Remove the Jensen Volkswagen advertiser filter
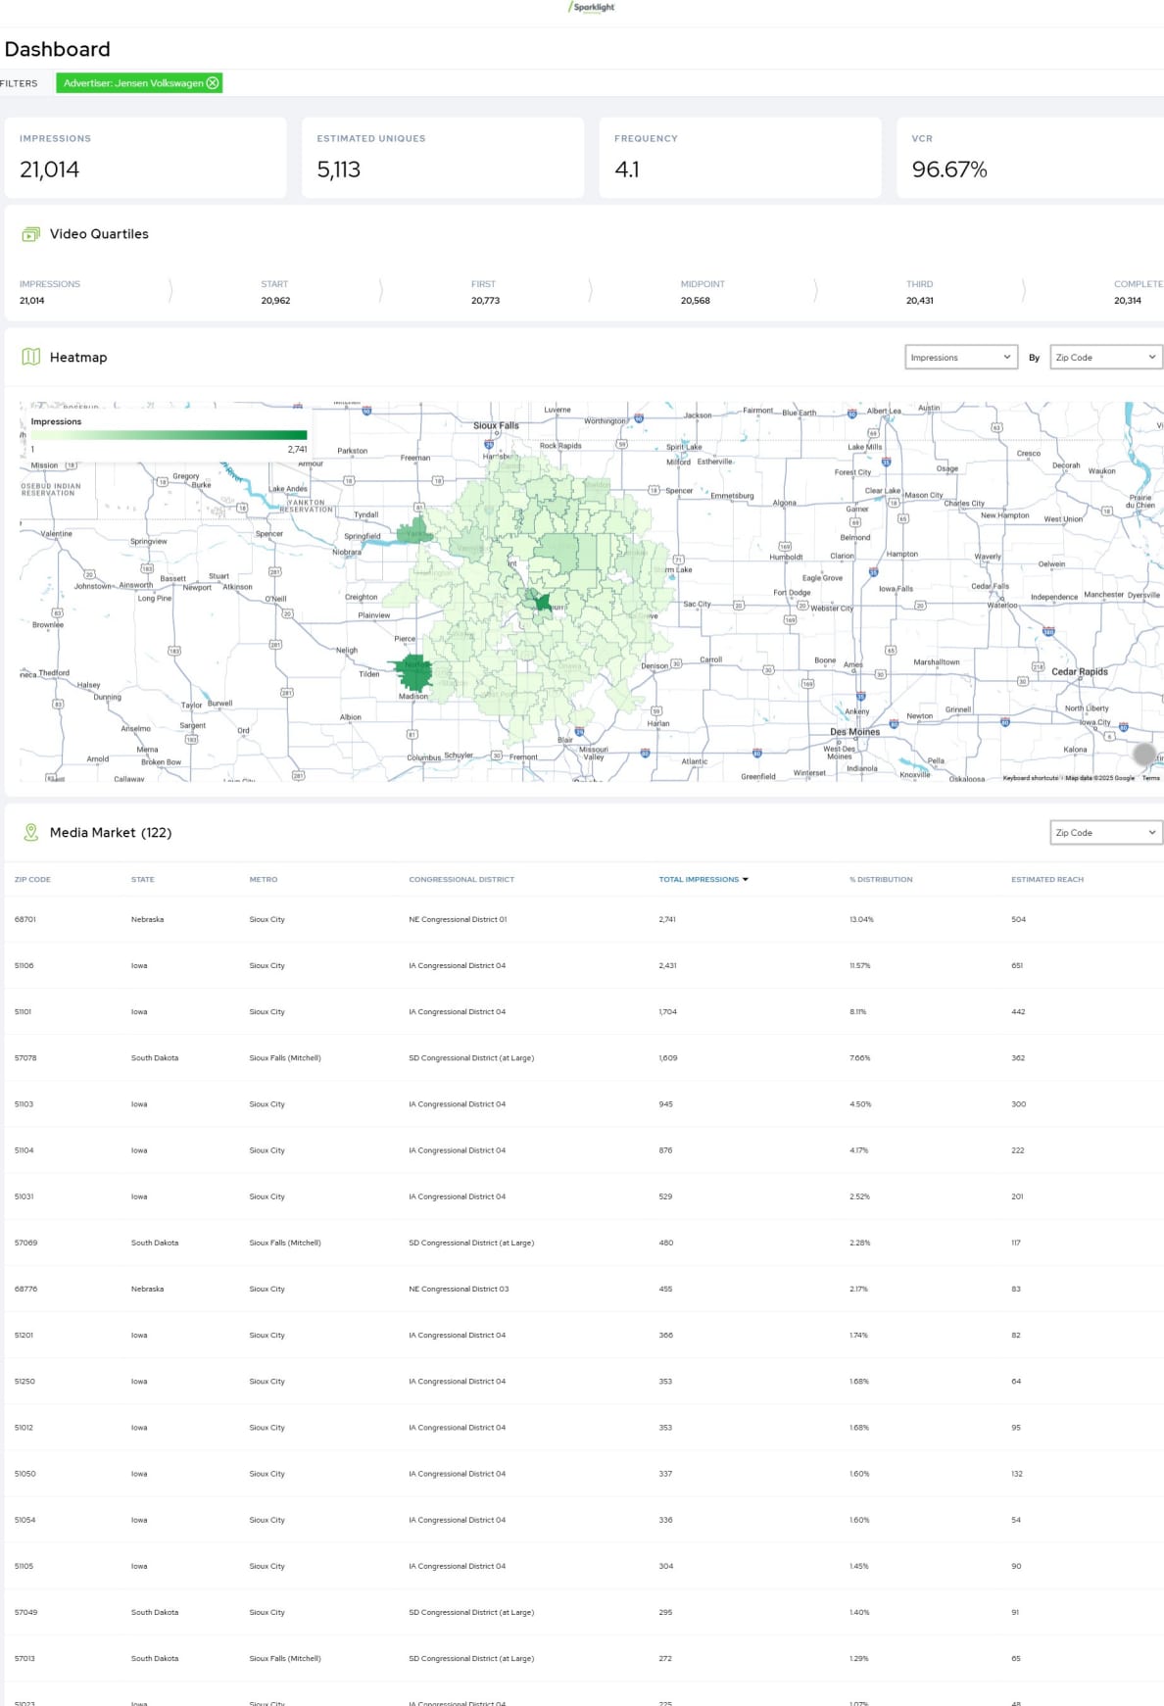1164x1706 pixels. pyautogui.click(x=213, y=83)
